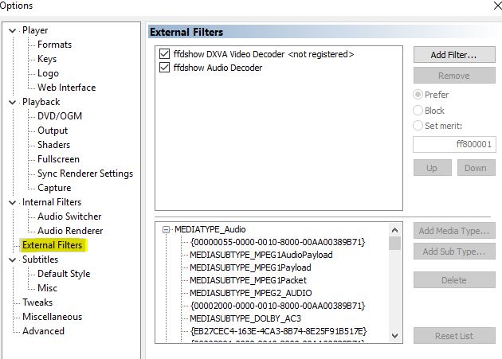Select the Prefer radio button
This screenshot has height=359, width=502.
pos(418,95)
